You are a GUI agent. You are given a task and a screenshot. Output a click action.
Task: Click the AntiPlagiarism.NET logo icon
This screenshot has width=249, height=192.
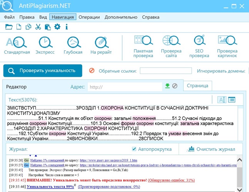click(x=7, y=6)
